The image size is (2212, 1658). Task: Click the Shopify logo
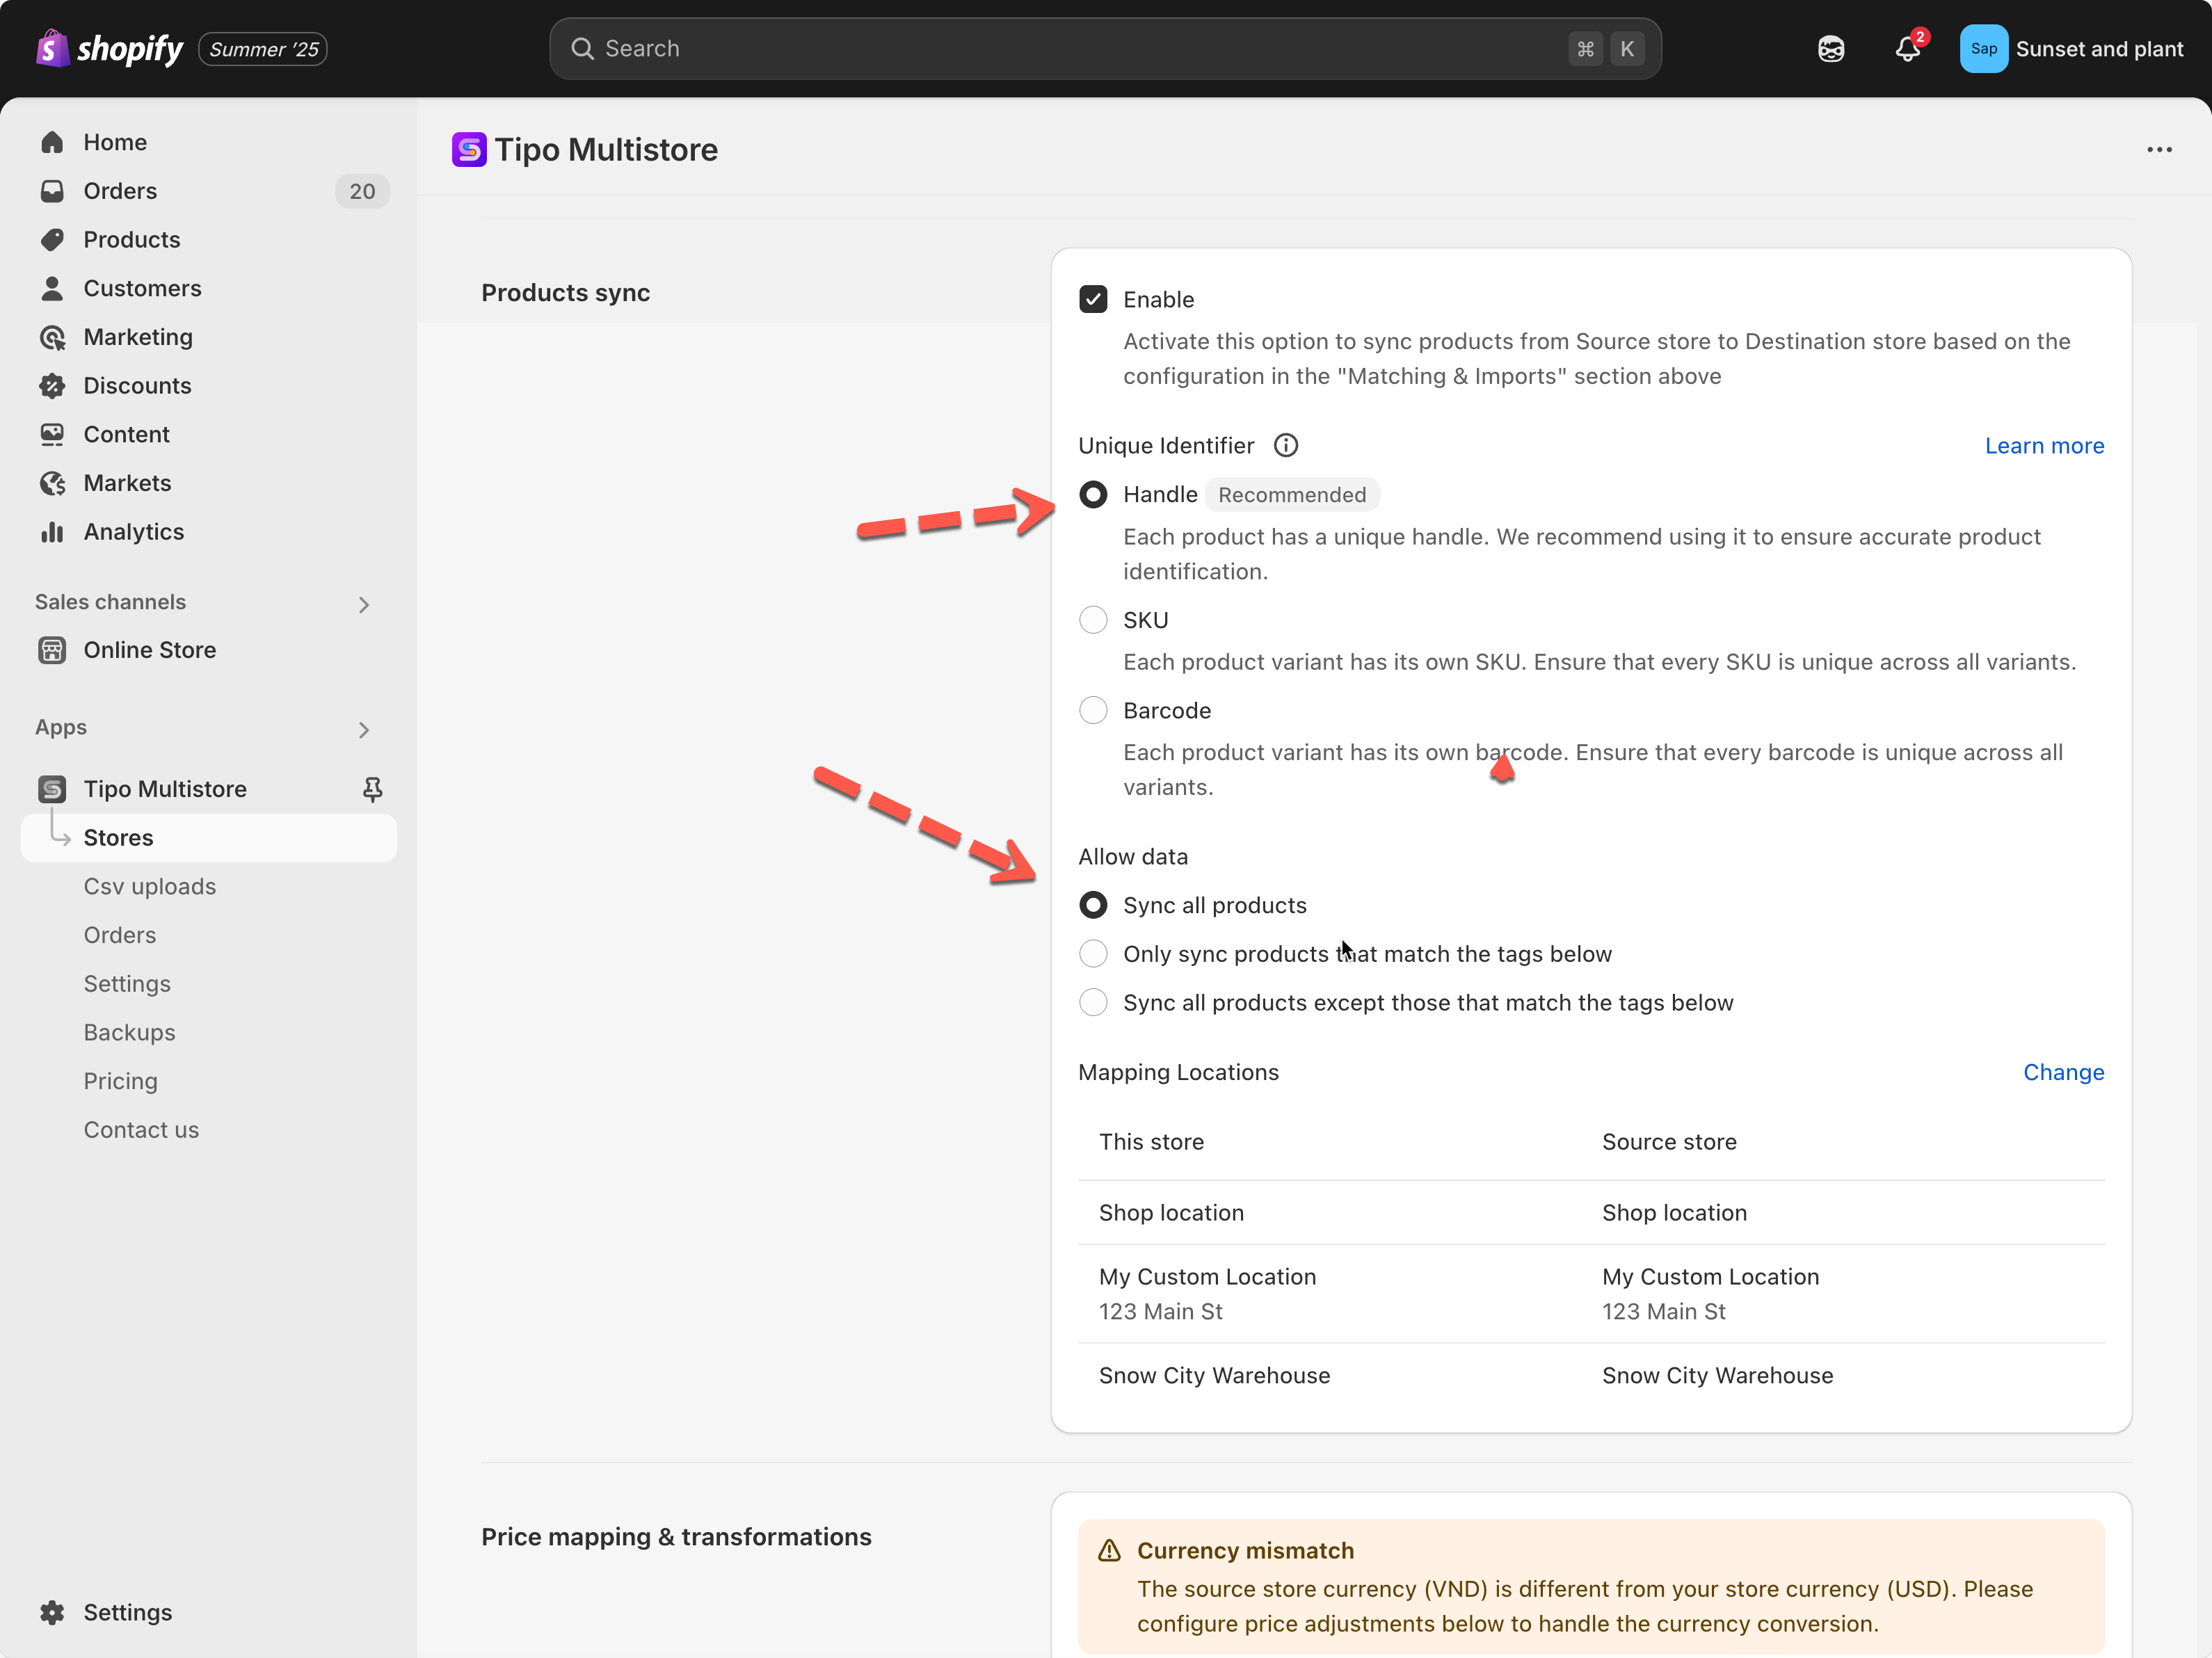[110, 49]
